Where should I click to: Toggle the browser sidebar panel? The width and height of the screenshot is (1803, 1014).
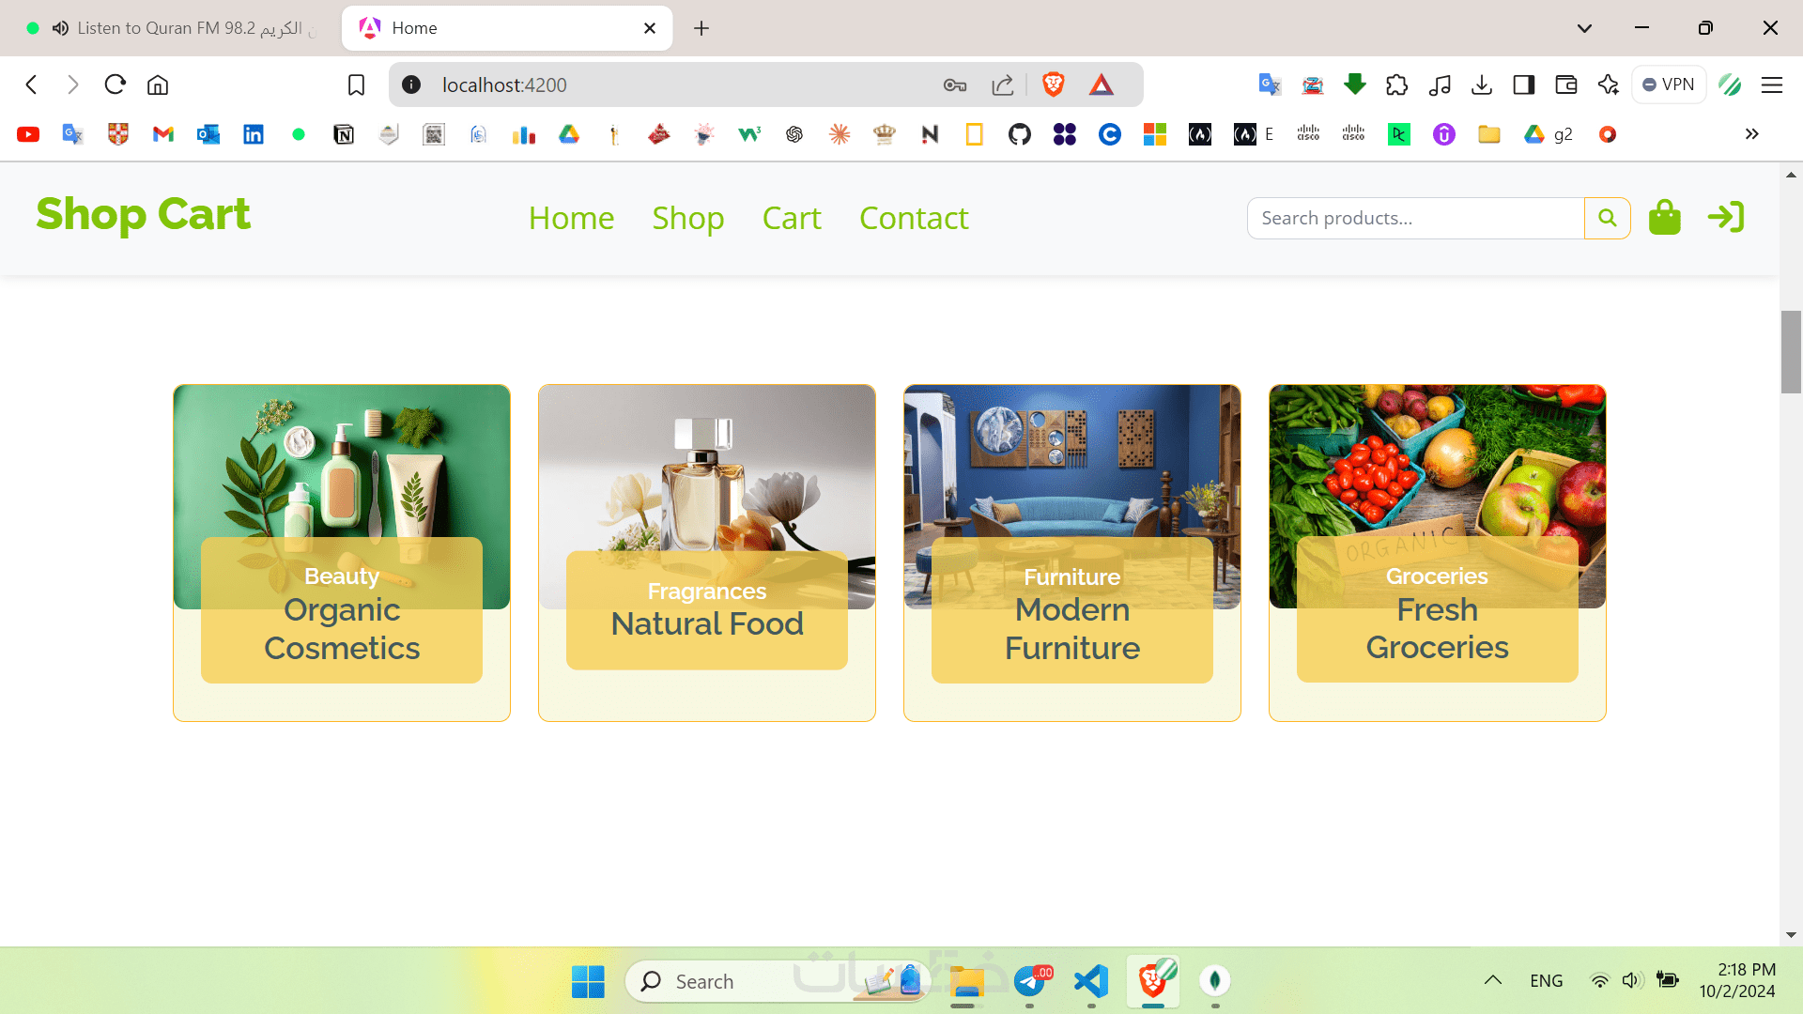1523,84
